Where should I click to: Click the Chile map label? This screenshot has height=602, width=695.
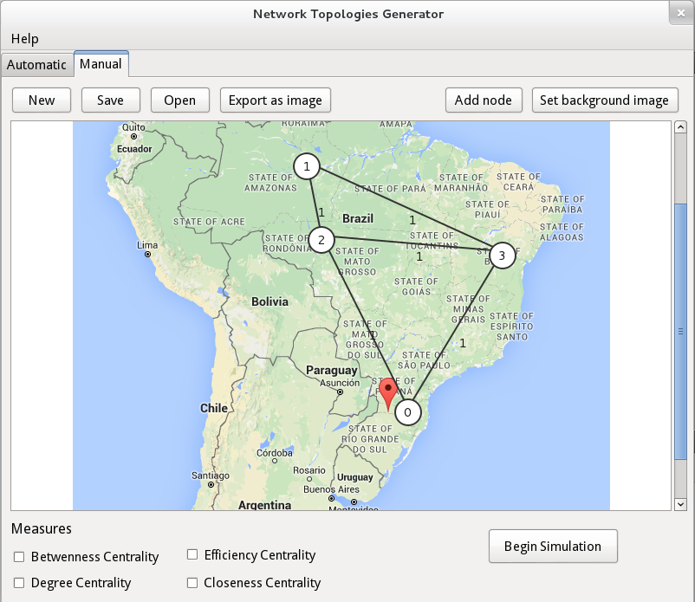214,408
